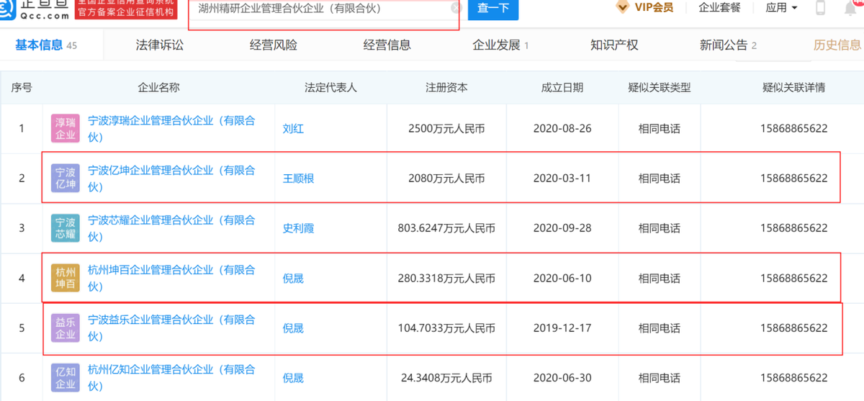Image resolution: width=864 pixels, height=401 pixels.
Task: Click the 杭州坤百 company logo badge
Action: tap(66, 278)
